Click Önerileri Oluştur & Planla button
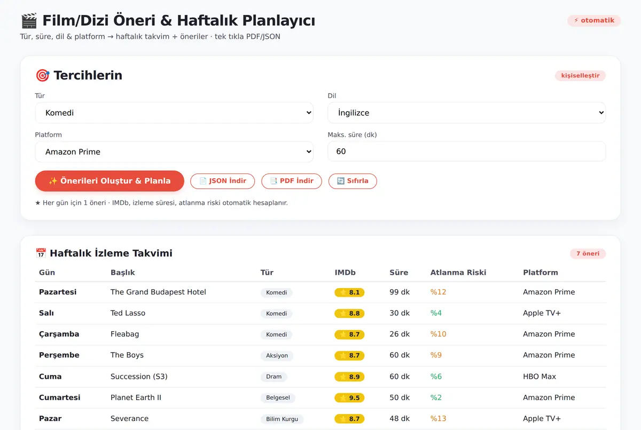Image resolution: width=641 pixels, height=430 pixels. [110, 181]
